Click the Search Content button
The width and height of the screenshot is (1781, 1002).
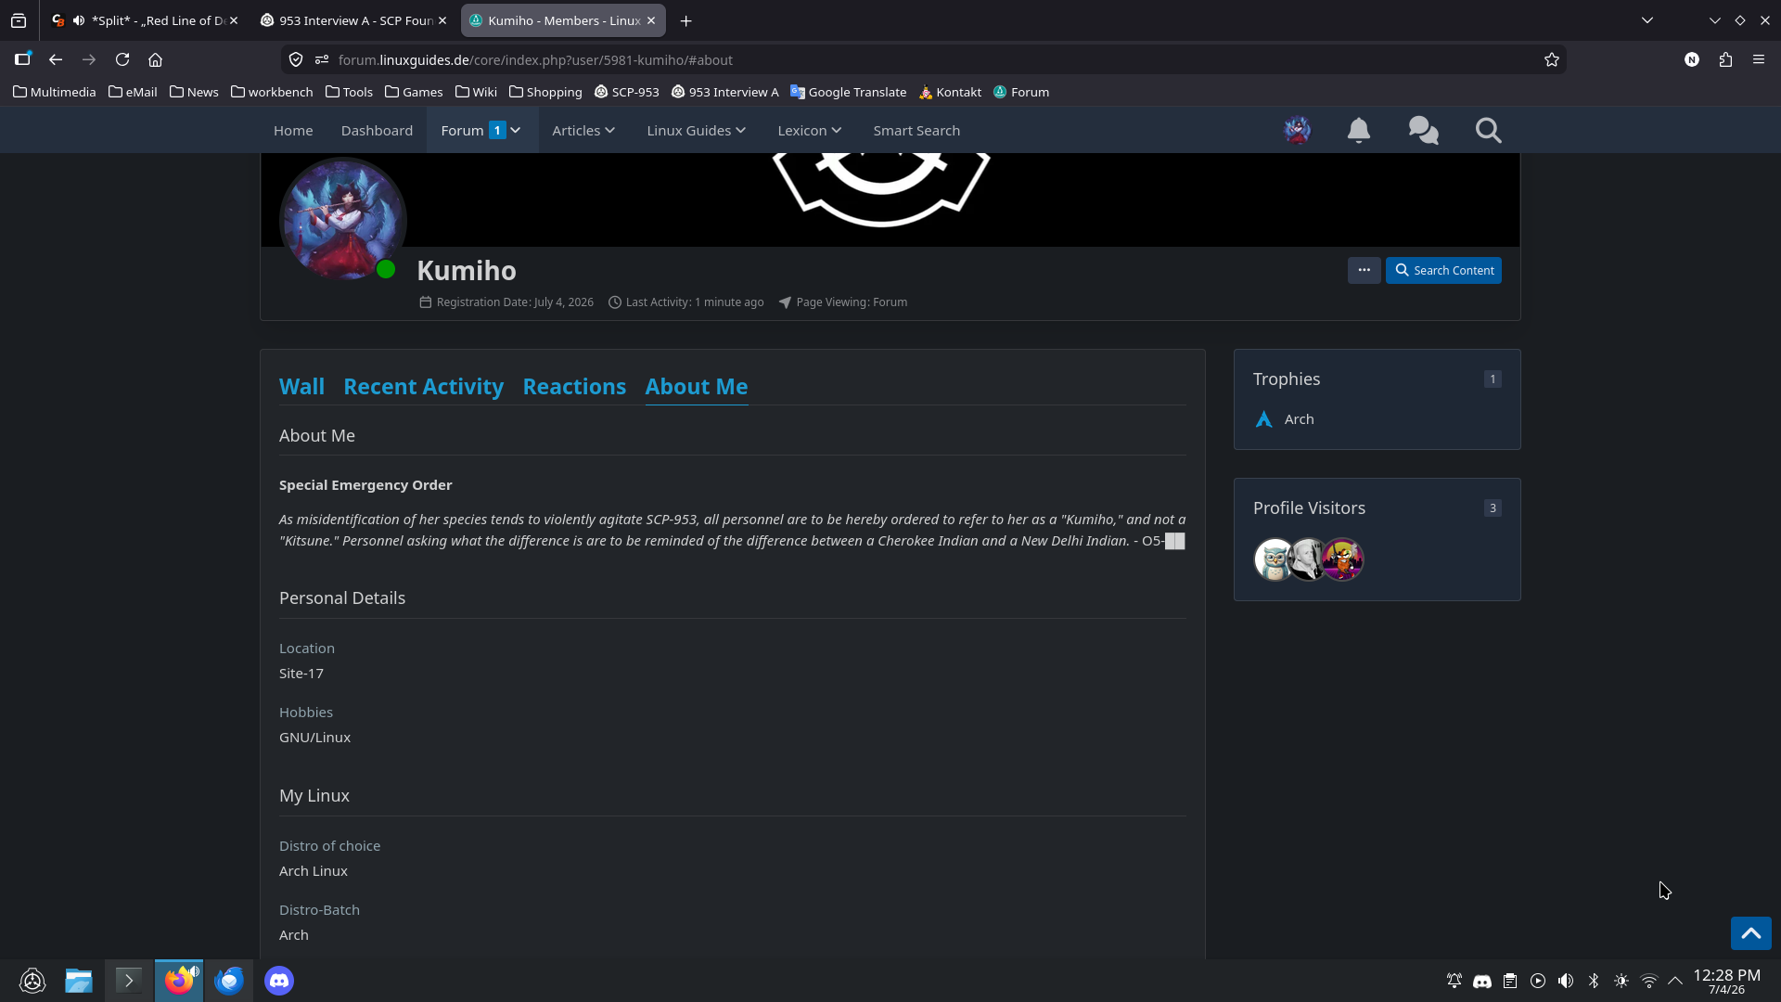pos(1443,270)
